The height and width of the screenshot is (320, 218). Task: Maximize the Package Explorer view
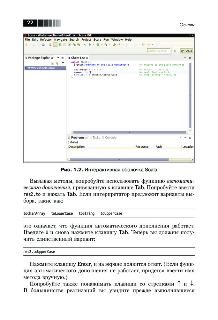point(63,58)
